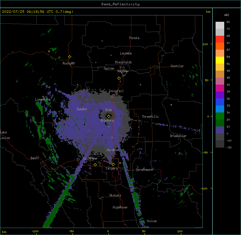Screen dimensions: 241x235
Task: Select the Sylvan label
Action: coord(109,68)
